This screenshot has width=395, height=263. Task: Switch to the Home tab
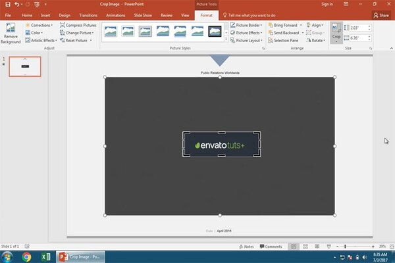(27, 15)
